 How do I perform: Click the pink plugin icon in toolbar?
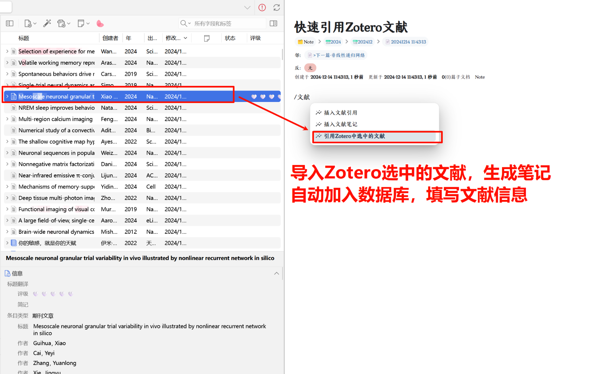click(x=100, y=23)
